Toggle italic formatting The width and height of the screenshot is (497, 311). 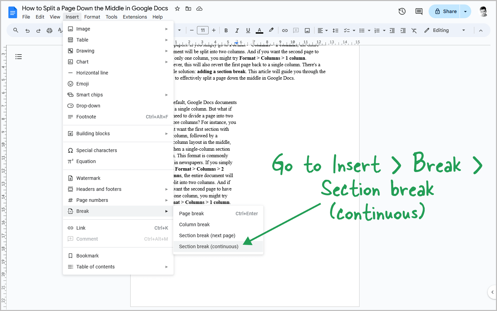(x=237, y=31)
